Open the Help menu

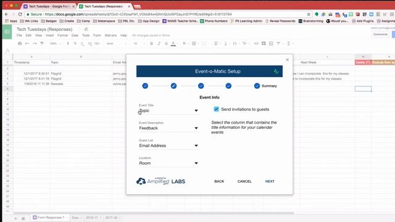coord(123,35)
